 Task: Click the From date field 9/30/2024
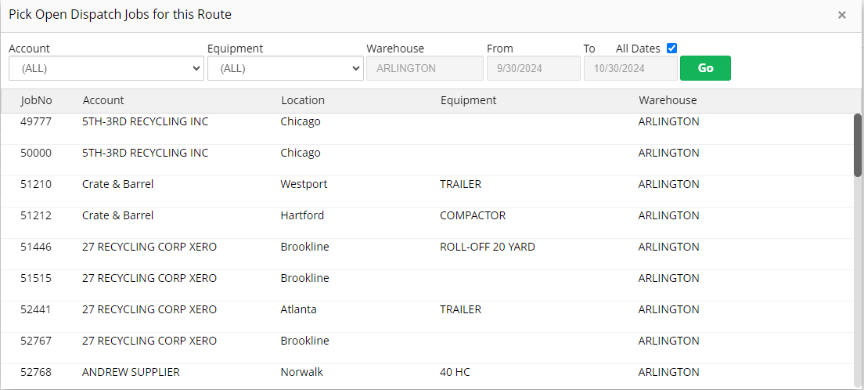tap(534, 68)
